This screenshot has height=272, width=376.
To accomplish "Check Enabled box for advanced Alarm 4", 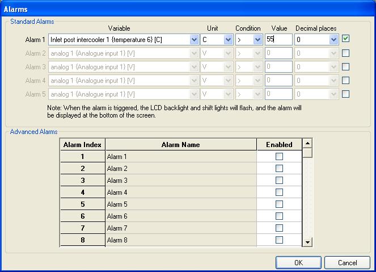I will [279, 193].
